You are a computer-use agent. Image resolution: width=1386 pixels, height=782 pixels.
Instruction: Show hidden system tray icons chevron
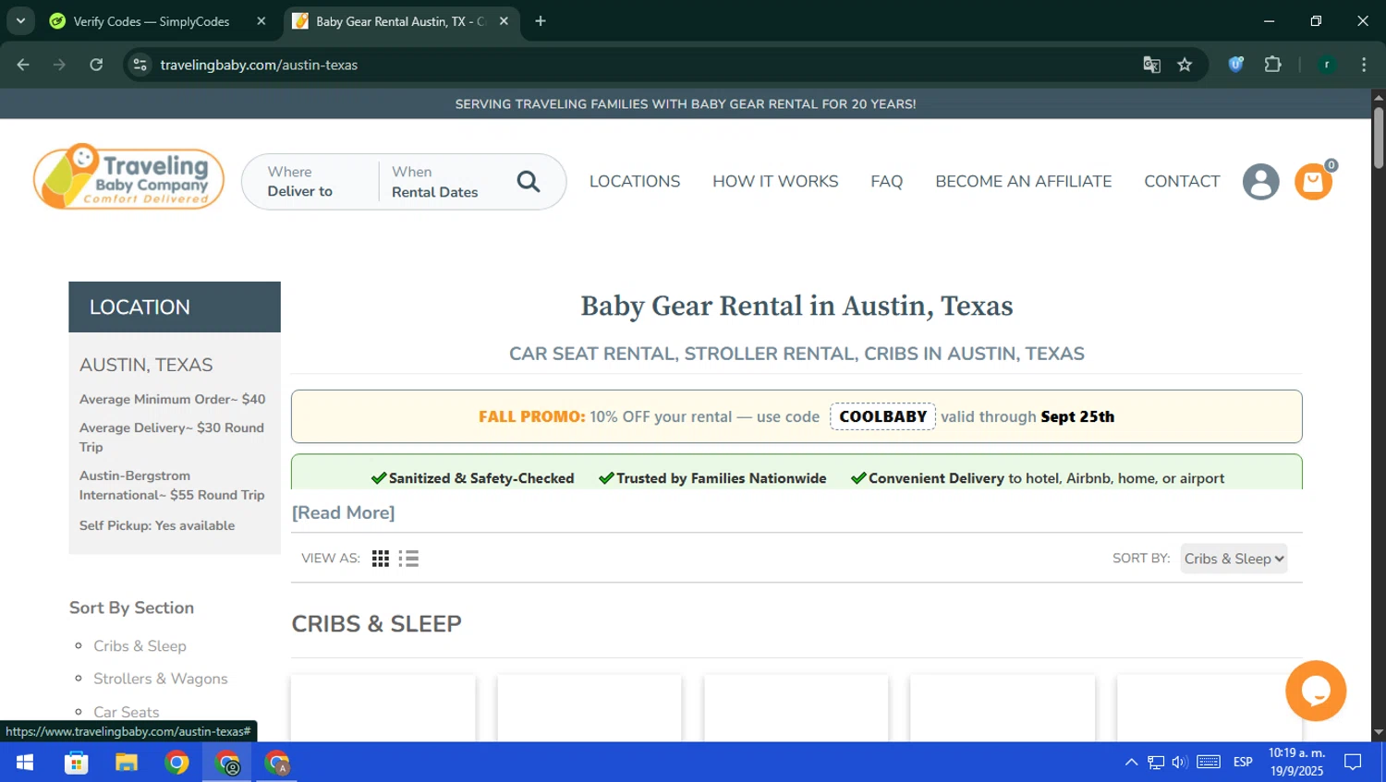[x=1131, y=763]
